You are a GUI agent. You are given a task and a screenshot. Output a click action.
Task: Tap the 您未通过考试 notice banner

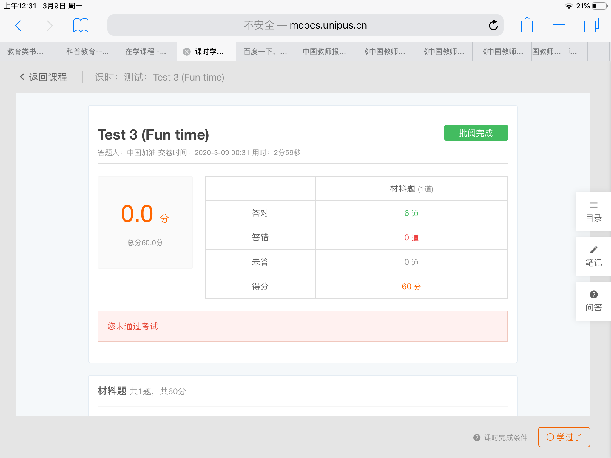click(303, 326)
